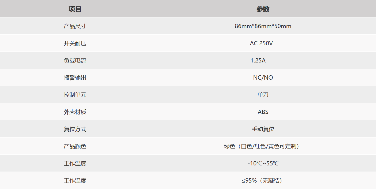Select the 产品尺寸 label cell
The width and height of the screenshot is (376, 189).
click(75, 26)
